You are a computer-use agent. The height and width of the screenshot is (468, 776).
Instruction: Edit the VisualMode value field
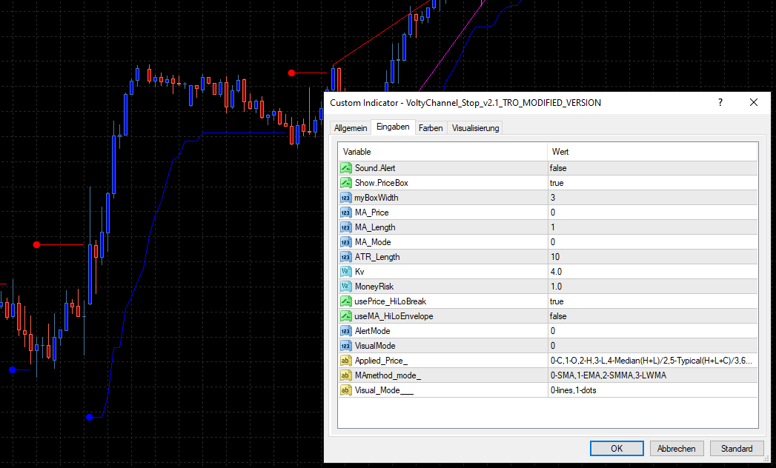coord(652,346)
